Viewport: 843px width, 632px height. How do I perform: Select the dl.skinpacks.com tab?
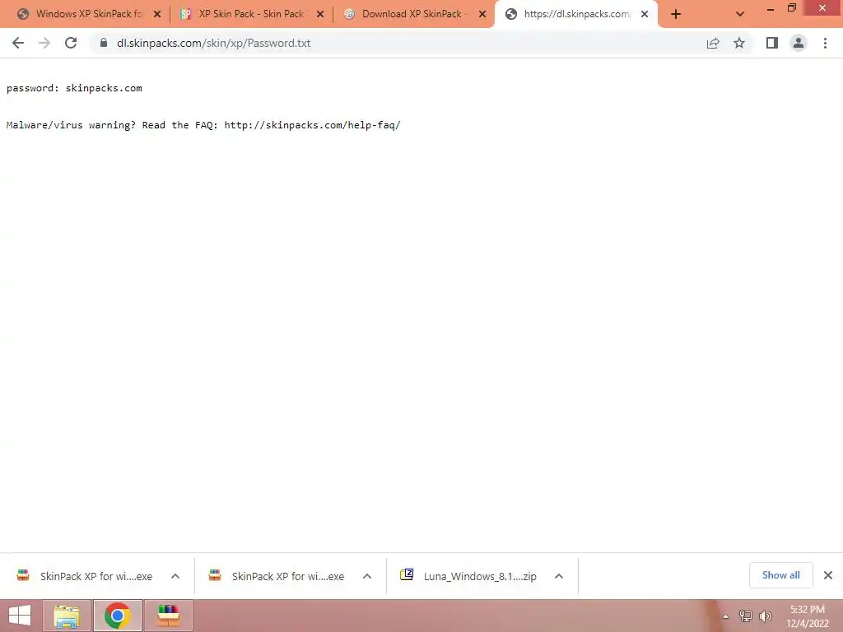(x=576, y=14)
